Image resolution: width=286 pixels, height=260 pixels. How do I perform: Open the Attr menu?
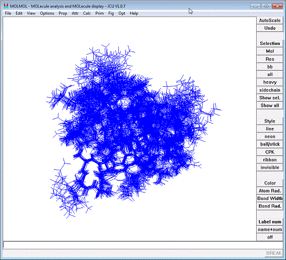(75, 13)
